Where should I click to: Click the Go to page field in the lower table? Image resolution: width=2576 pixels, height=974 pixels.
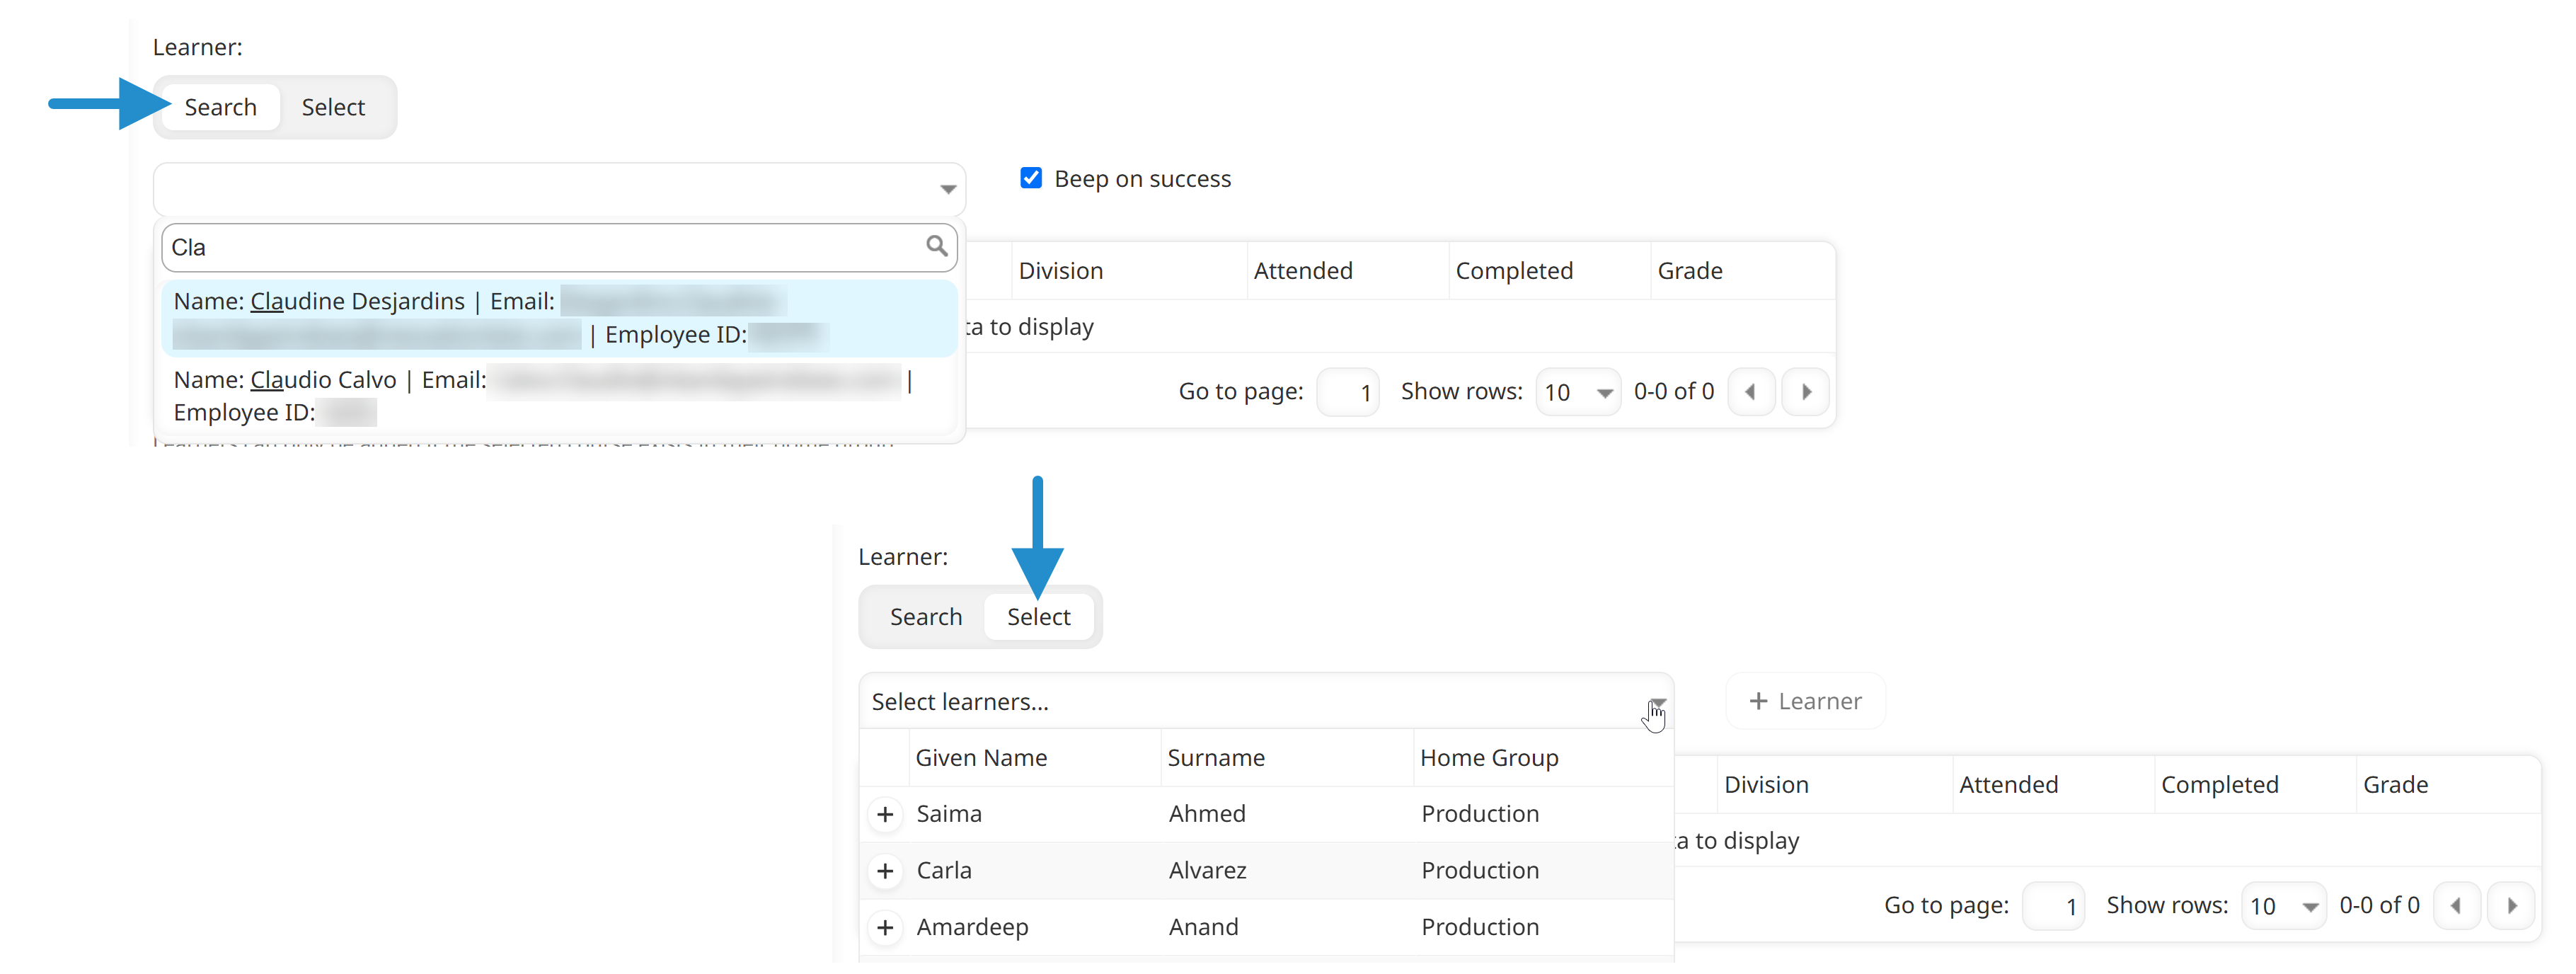(2053, 906)
